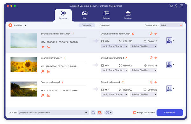View source info for valley.mp4

[x=62, y=82]
